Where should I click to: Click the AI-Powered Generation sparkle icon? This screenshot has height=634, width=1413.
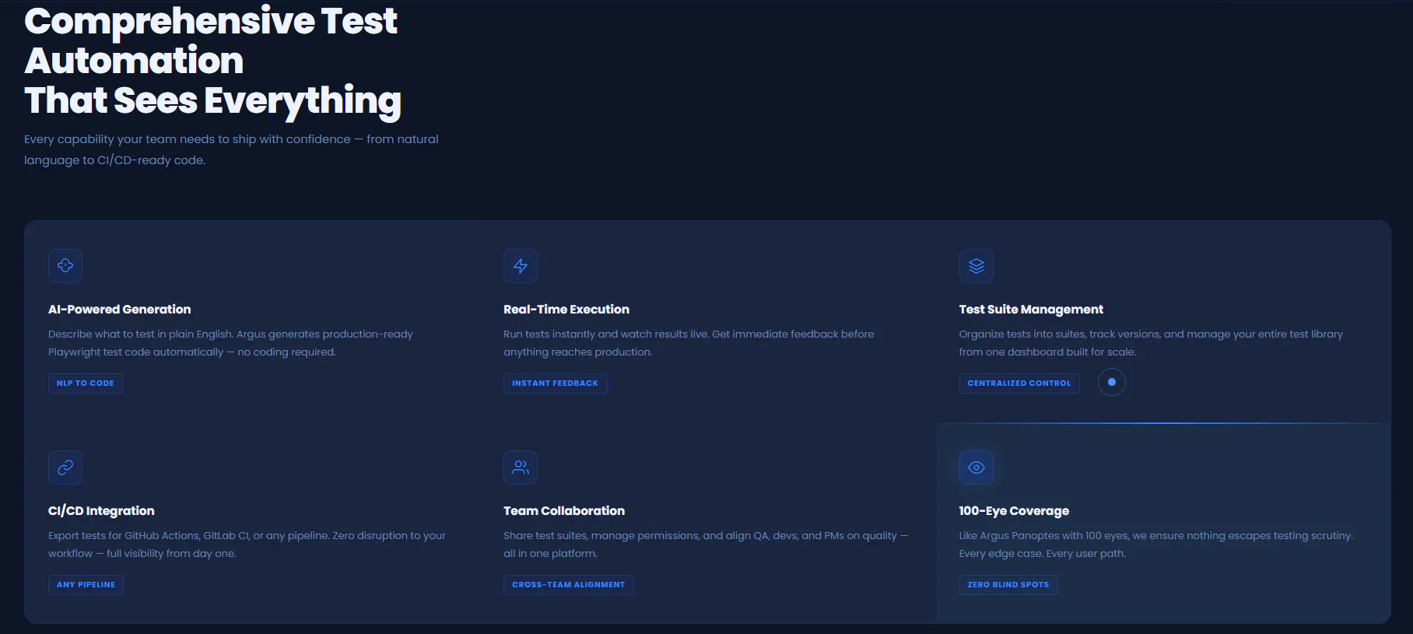point(65,266)
